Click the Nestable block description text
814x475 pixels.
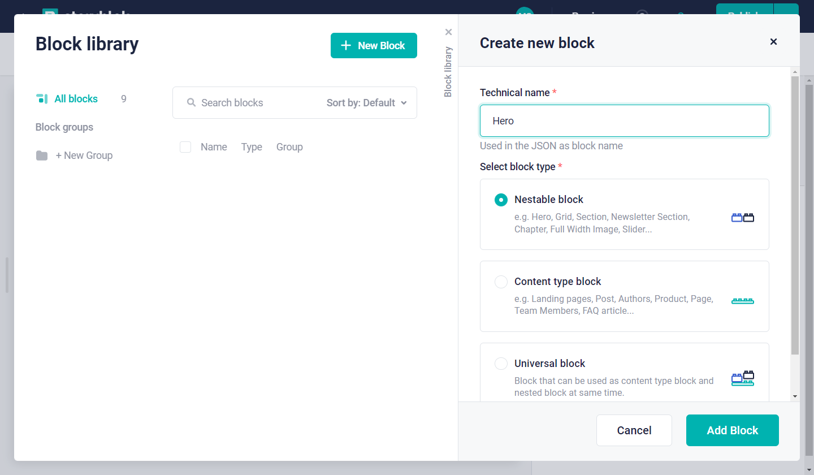602,223
